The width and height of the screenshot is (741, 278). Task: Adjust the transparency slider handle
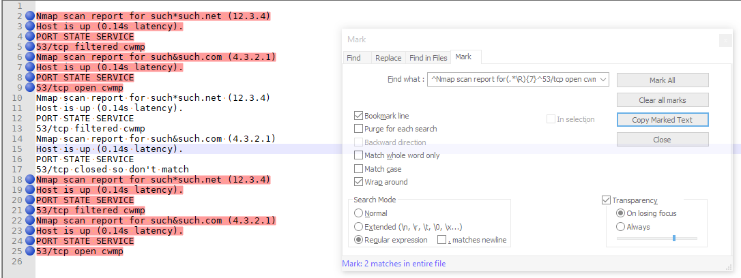[x=674, y=238]
